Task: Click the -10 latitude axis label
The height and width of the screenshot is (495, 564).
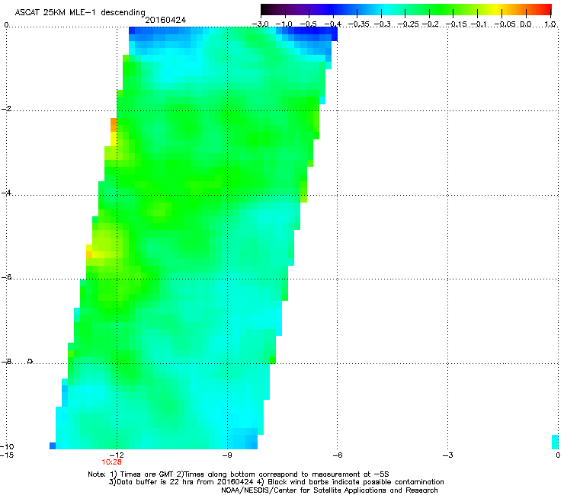Action: pos(7,446)
